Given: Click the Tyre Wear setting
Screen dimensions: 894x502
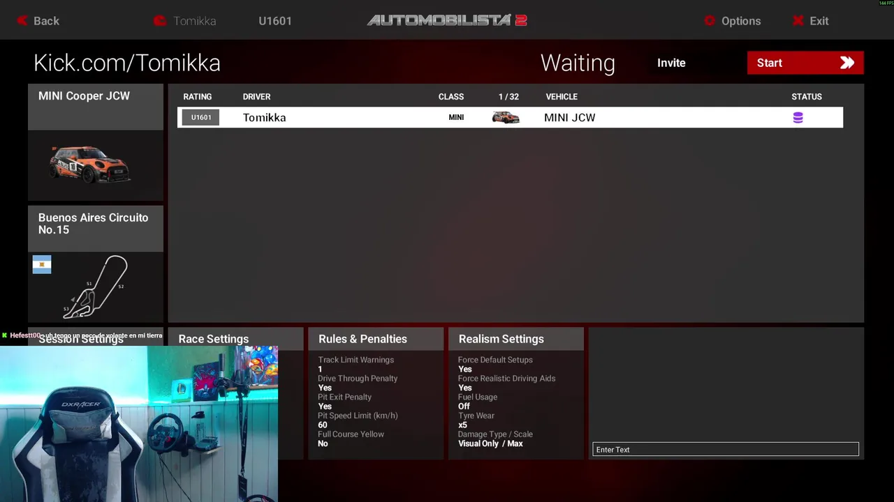Looking at the screenshot, I should click(476, 416).
